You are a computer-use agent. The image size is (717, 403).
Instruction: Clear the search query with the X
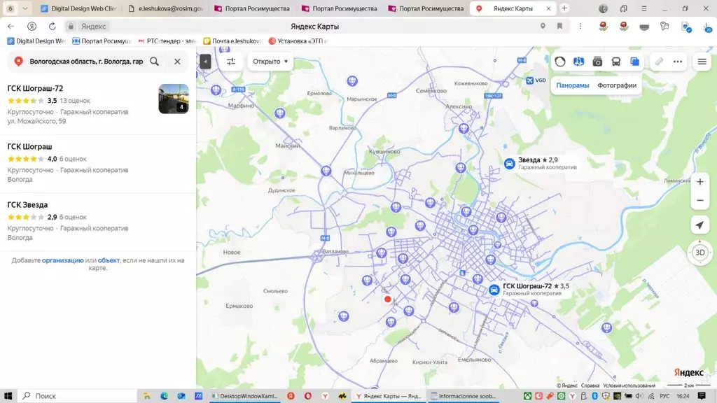(x=177, y=62)
